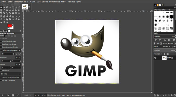Open the Posicionar unit px dropdown

click(x=18, y=57)
